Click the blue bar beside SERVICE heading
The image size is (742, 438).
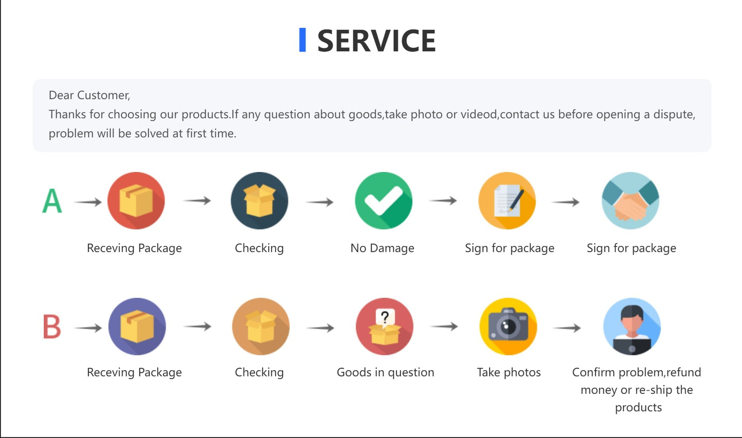coord(302,40)
